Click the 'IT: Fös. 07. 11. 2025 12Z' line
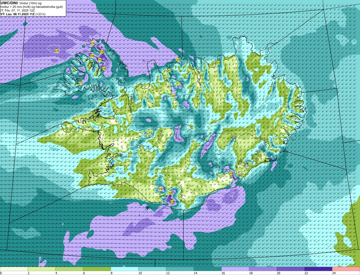360x275 pixels. coord(18,10)
